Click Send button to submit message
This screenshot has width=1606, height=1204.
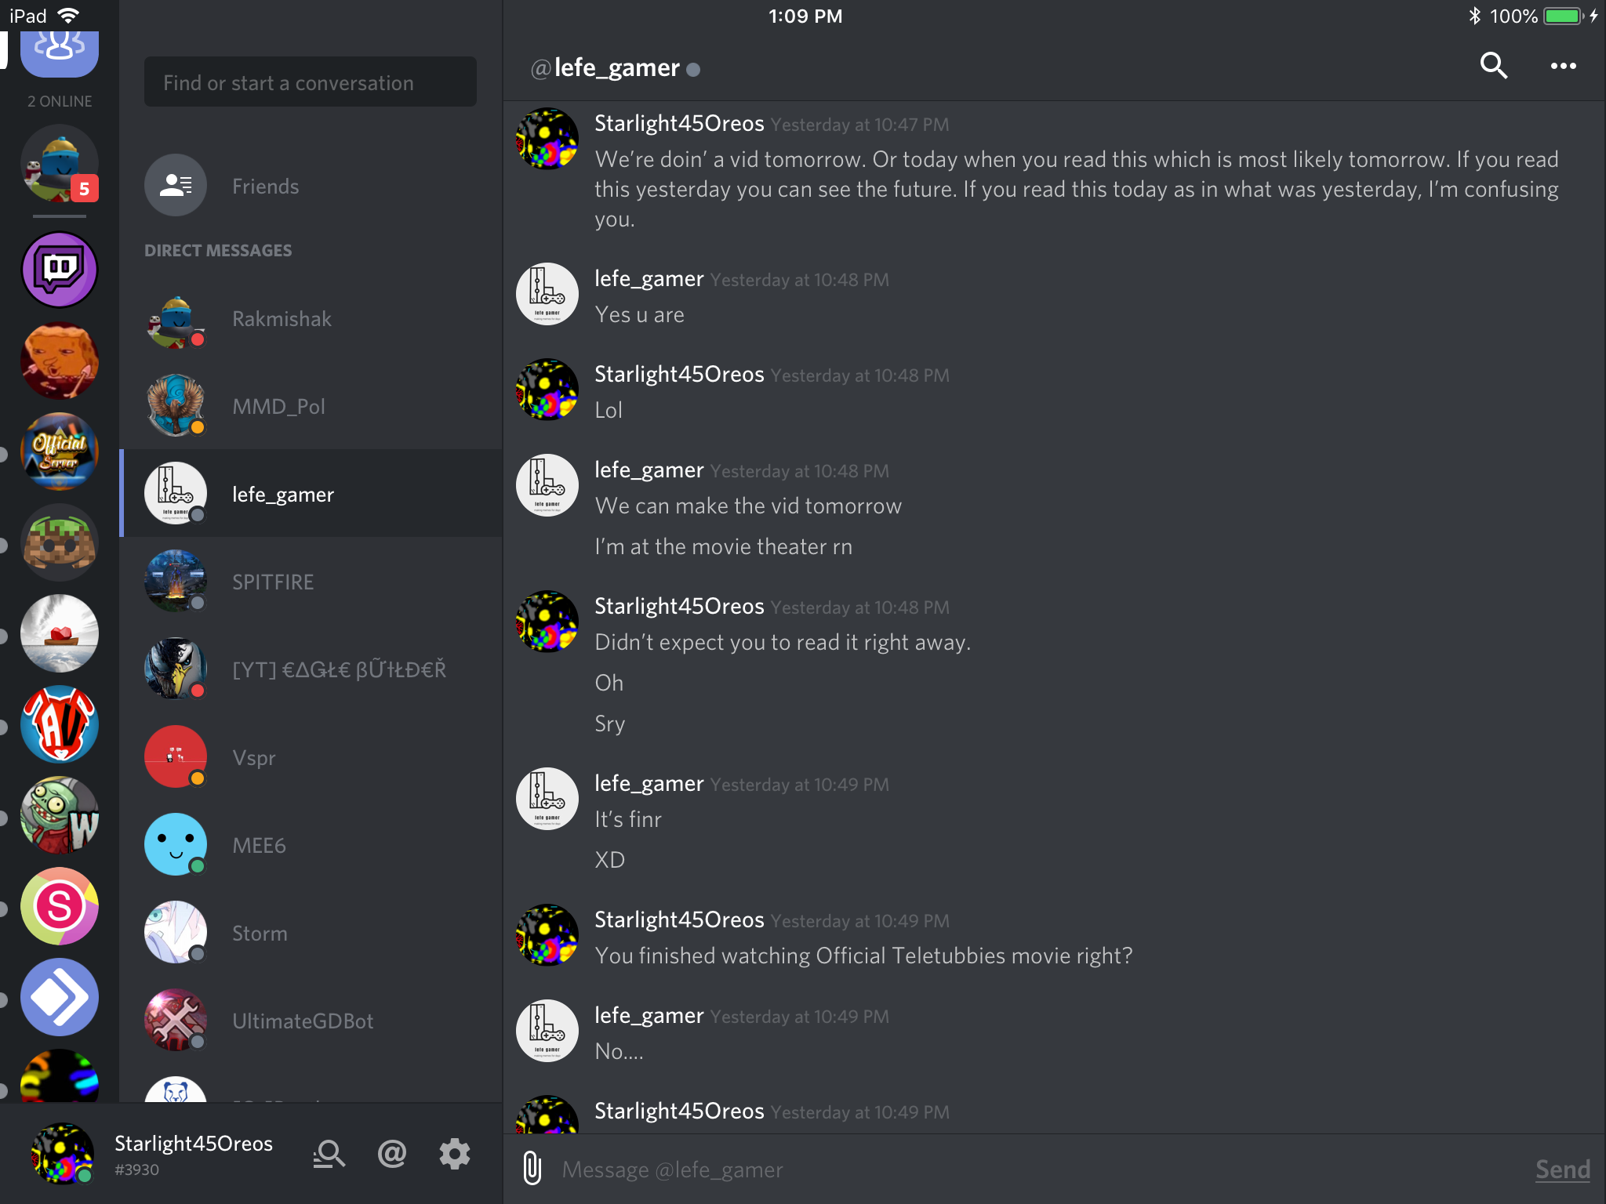[x=1561, y=1169]
